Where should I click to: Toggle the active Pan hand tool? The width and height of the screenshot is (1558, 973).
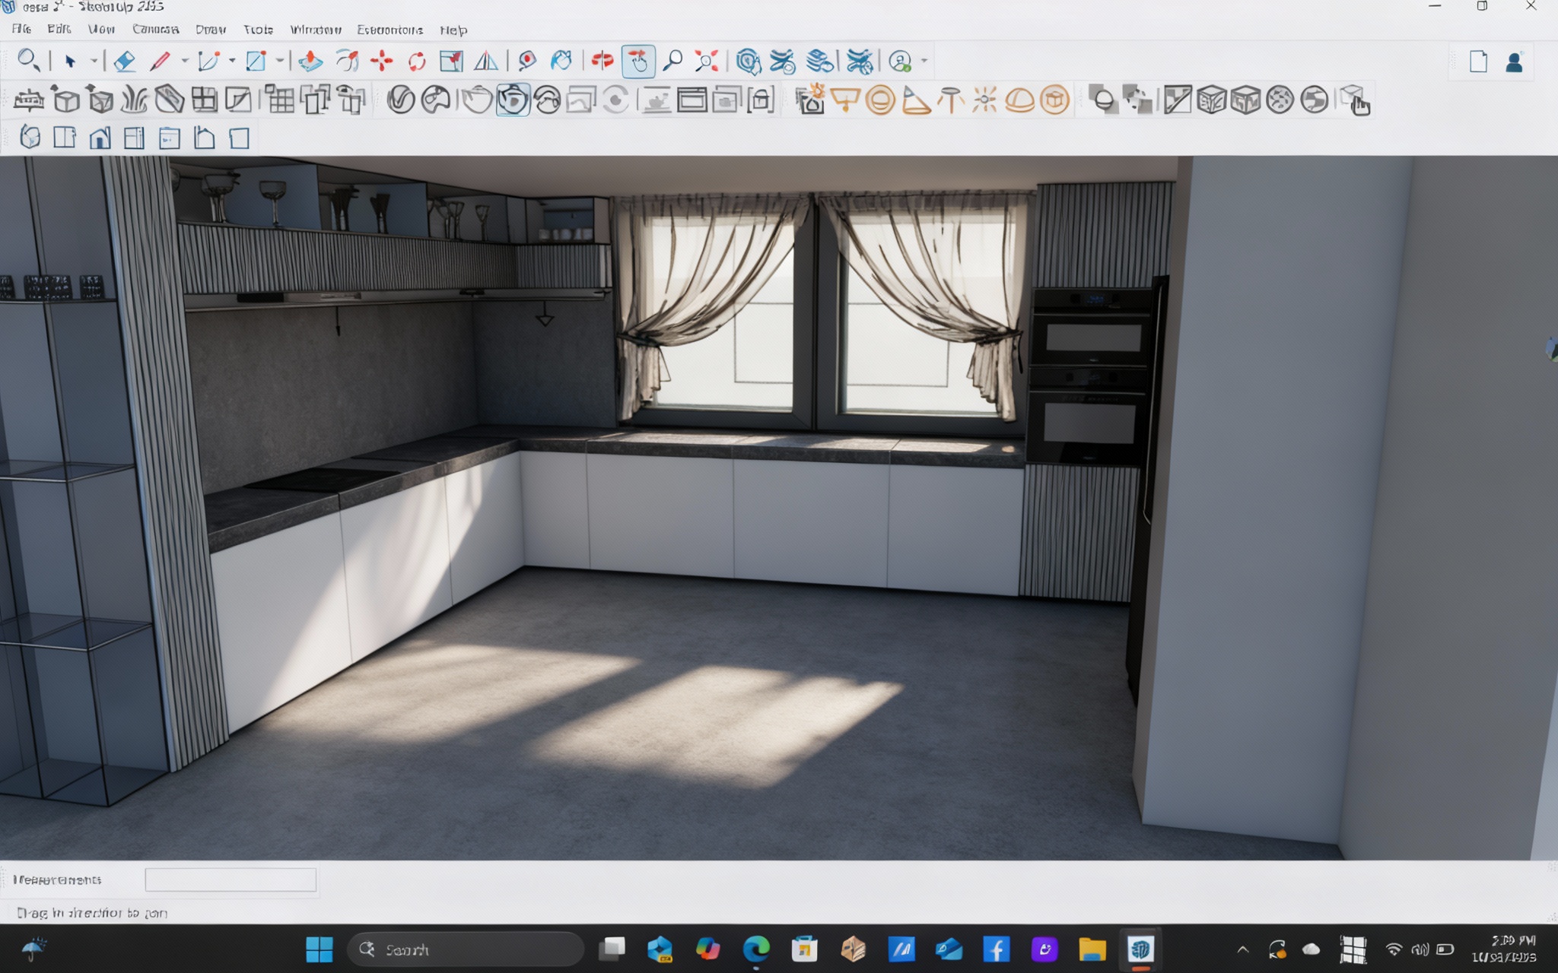click(x=638, y=61)
